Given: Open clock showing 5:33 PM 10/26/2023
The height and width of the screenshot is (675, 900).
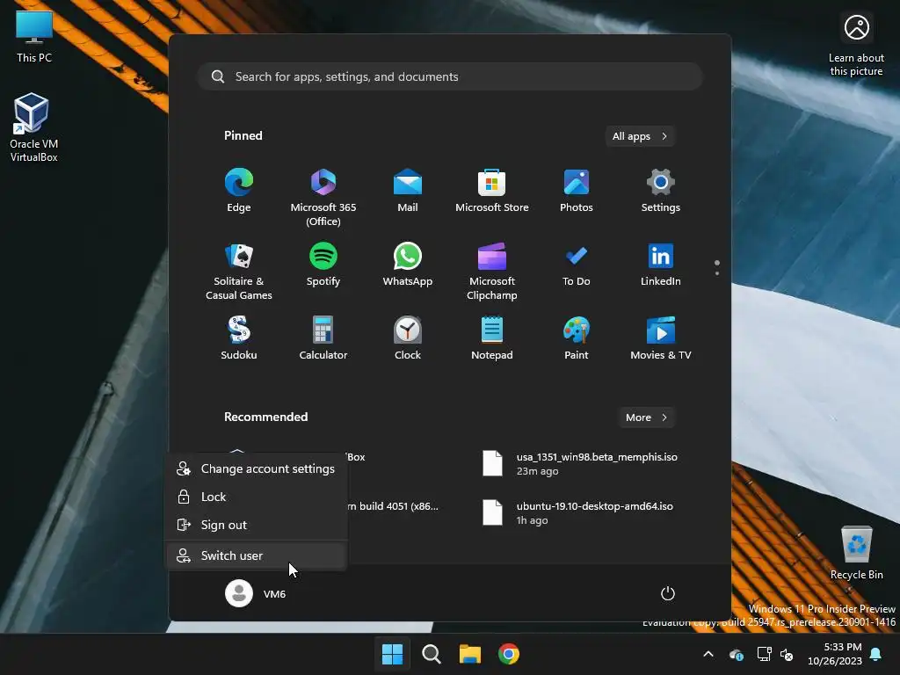Looking at the screenshot, I should point(835,654).
